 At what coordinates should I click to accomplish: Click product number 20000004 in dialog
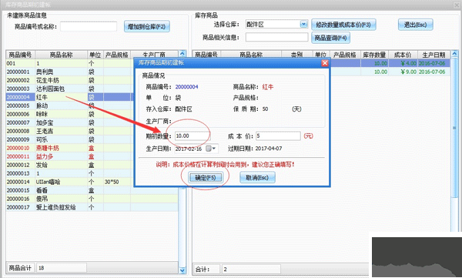pyautogui.click(x=186, y=87)
